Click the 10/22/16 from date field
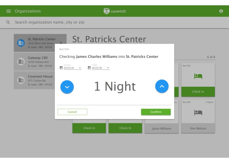 72,68
